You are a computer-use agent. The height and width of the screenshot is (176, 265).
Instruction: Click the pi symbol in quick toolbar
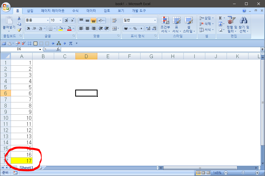tap(71, 43)
